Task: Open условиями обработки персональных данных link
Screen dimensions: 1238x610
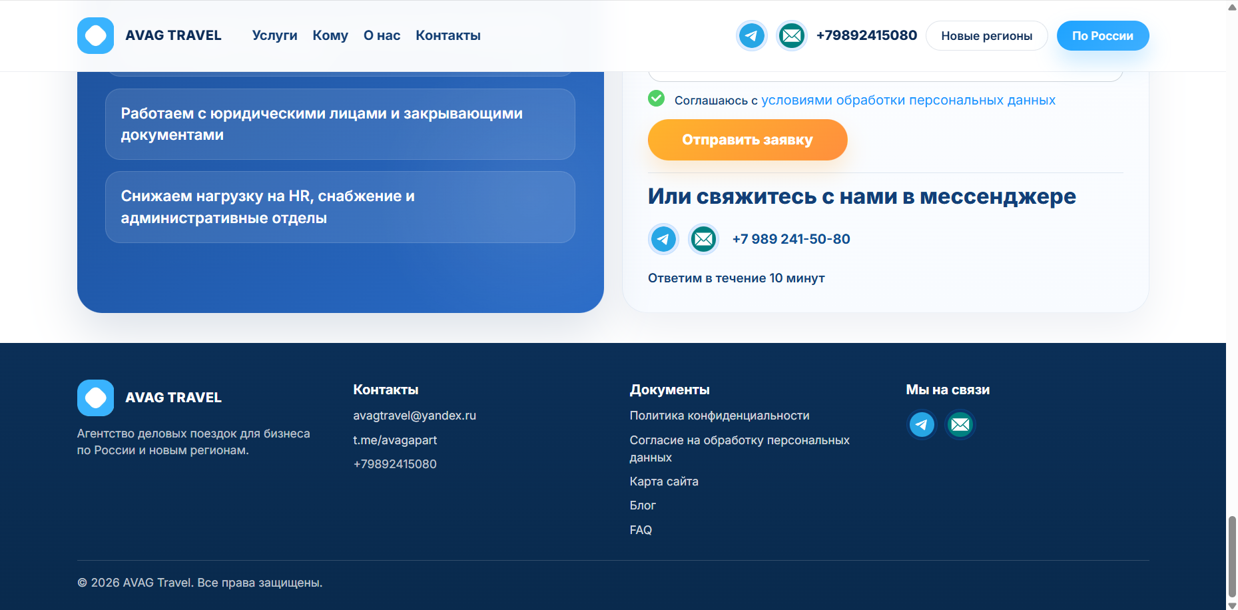Action: click(x=908, y=100)
